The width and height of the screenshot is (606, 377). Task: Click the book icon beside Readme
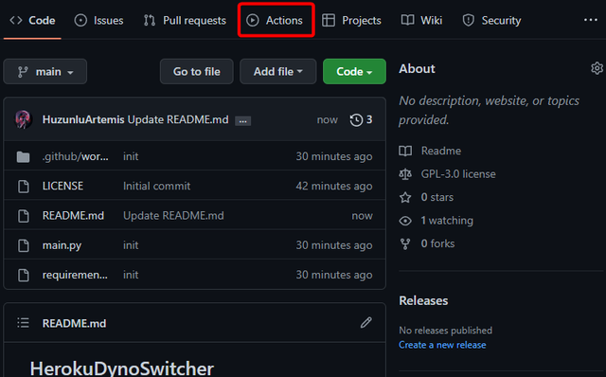tap(405, 151)
